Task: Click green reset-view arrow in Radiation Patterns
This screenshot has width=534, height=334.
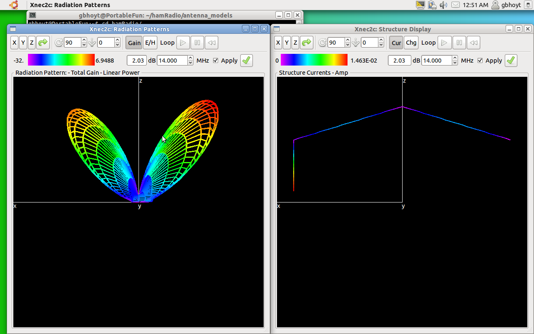Action: (x=43, y=43)
